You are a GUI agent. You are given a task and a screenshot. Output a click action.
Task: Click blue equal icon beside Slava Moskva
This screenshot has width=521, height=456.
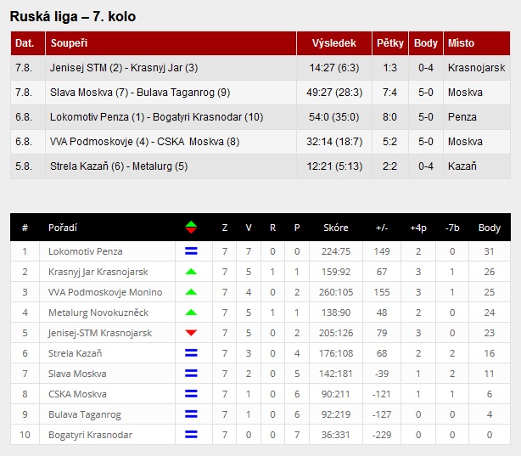tap(191, 374)
